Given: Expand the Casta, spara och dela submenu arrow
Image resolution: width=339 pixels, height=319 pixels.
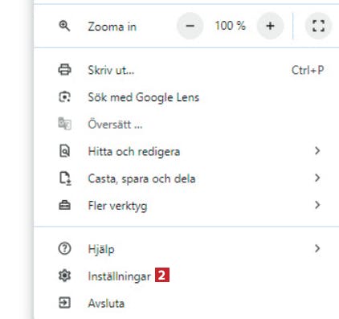Looking at the screenshot, I should [x=317, y=178].
